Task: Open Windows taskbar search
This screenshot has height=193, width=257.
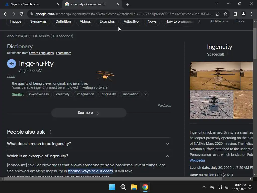Action: tap(123, 187)
